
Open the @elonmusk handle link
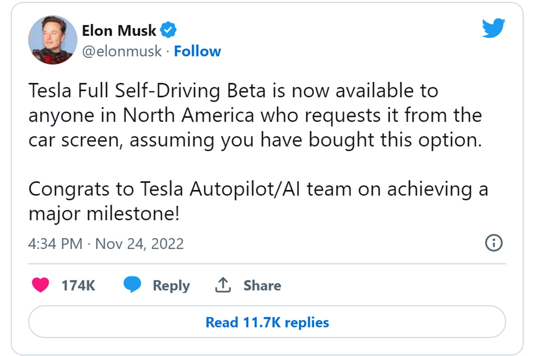tap(122, 51)
